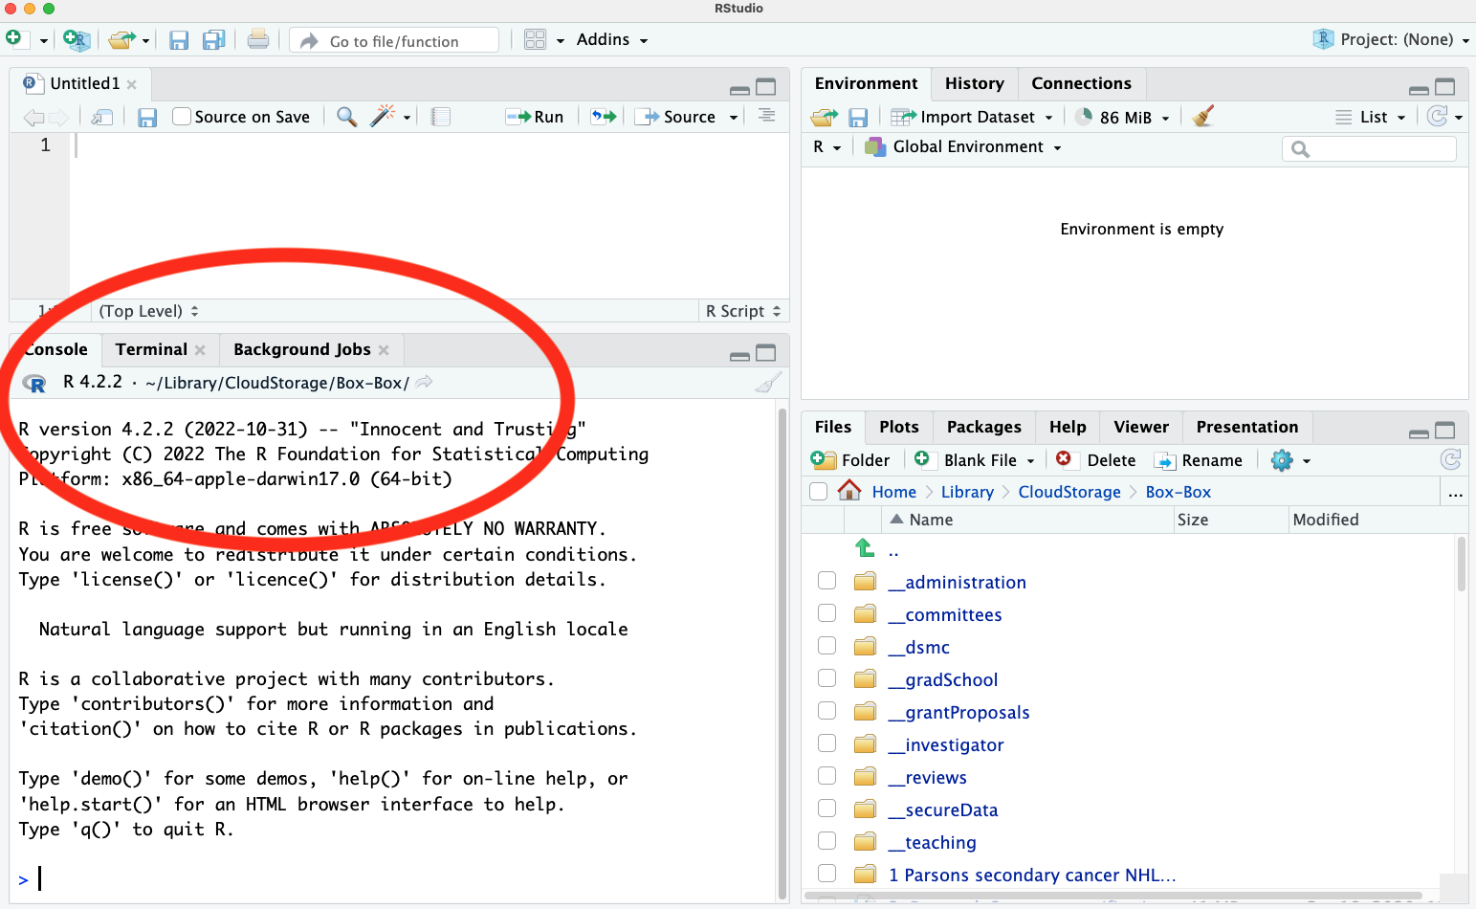Go to Home directory house icon
The image size is (1476, 909).
click(849, 491)
